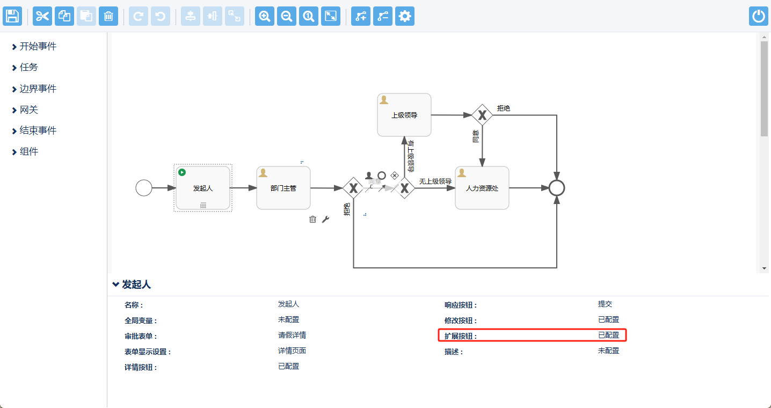Click the fit-to-screen expand icon

(331, 16)
